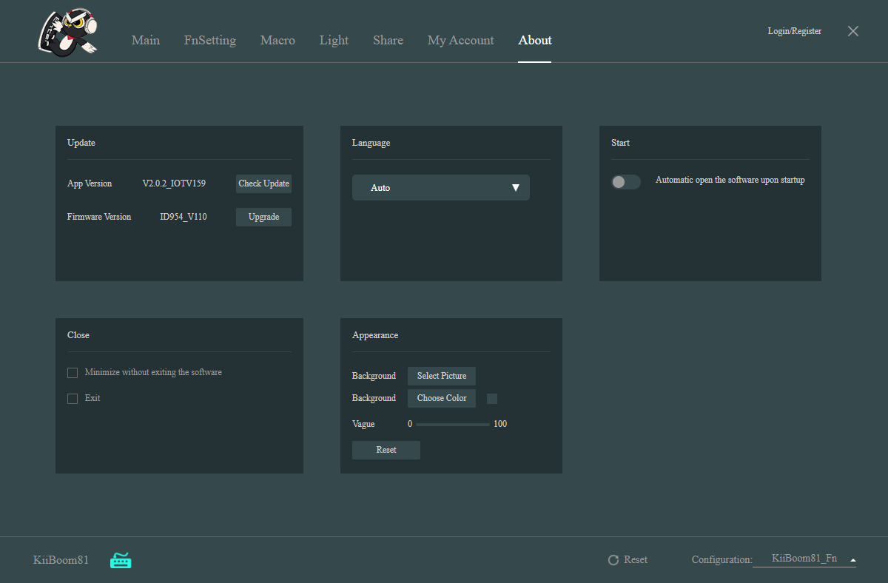Click the ID954_V110 firmware version text
888x583 pixels.
(x=184, y=217)
